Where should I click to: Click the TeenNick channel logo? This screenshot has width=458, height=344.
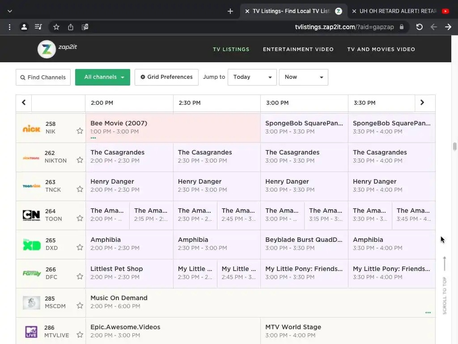[31, 186]
